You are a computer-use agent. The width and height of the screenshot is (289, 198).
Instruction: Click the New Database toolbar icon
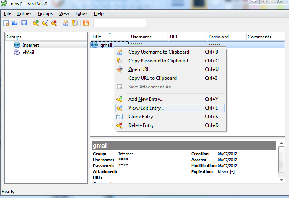pyautogui.click(x=6, y=23)
